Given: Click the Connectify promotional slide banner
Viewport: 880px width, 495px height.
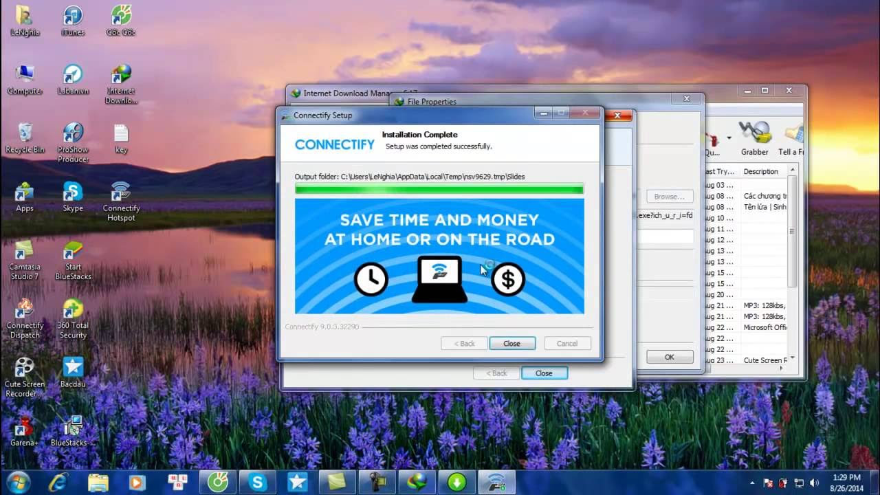Looking at the screenshot, I should (439, 256).
